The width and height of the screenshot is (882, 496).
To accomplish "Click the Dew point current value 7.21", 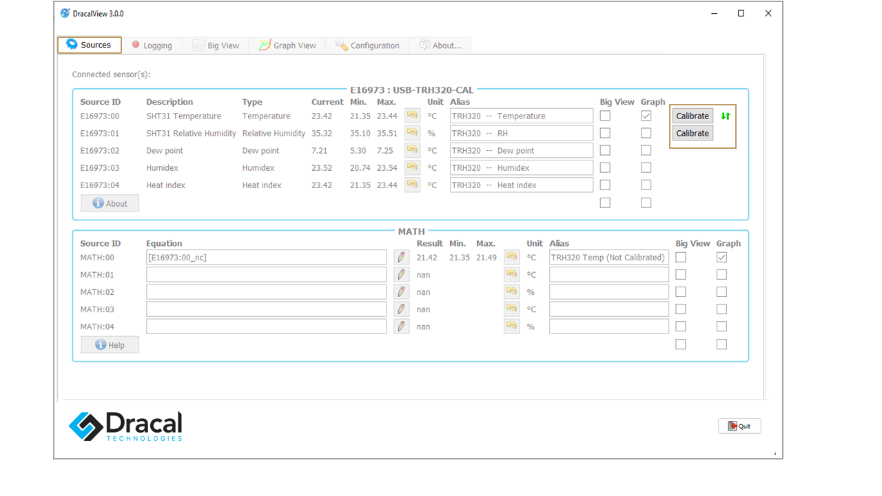I will pos(319,150).
